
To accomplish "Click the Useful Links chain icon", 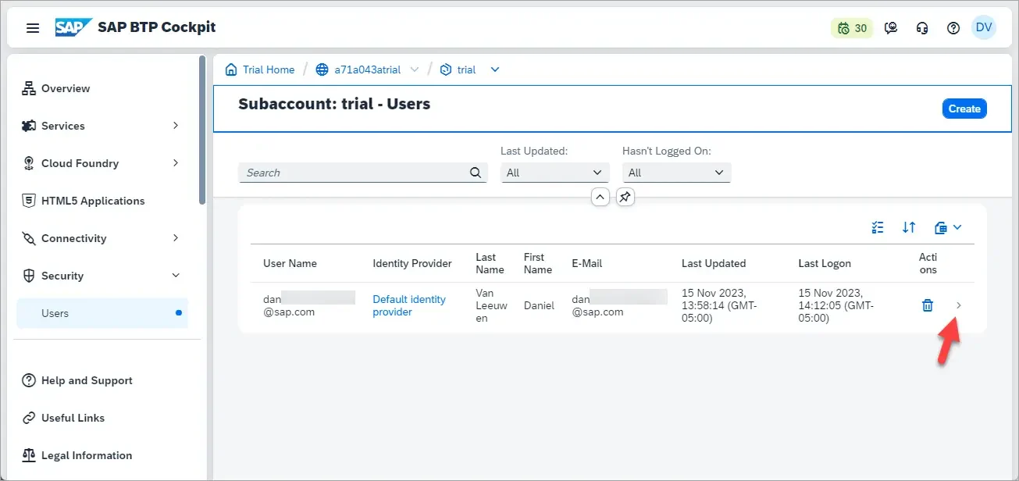I will 29,418.
